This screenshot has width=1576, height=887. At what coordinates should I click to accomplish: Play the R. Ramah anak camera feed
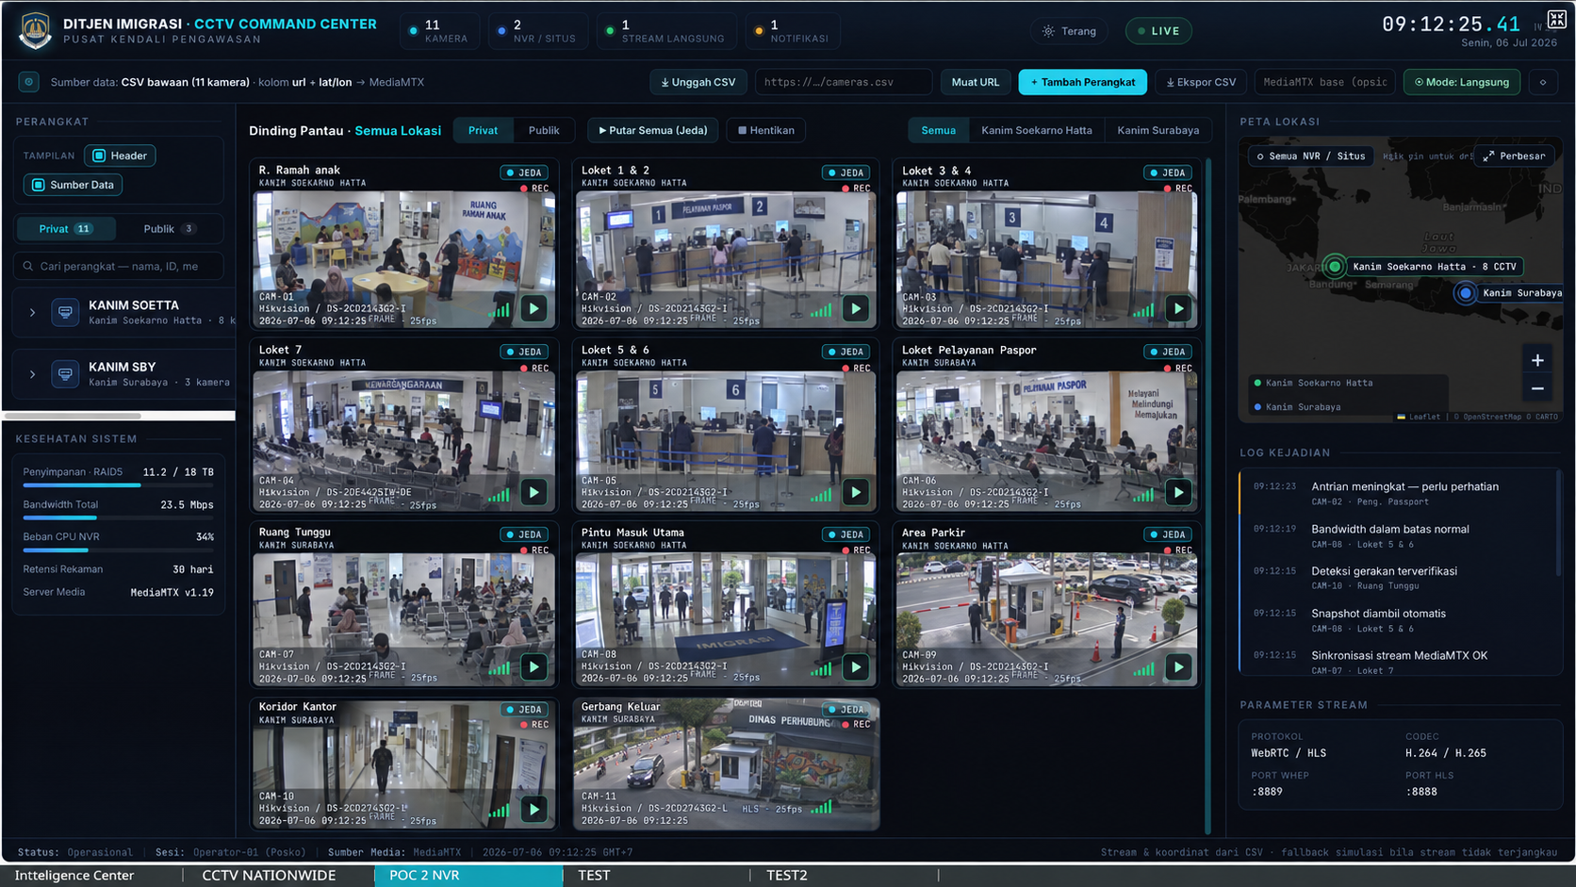click(x=534, y=308)
